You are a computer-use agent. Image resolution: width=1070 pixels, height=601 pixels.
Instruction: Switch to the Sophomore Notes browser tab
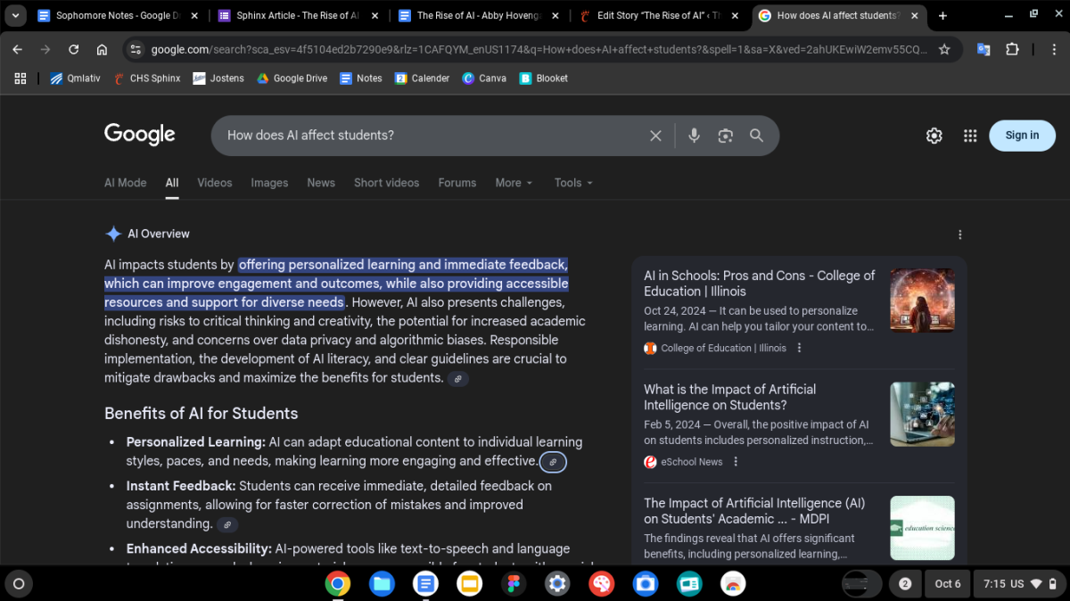111,16
